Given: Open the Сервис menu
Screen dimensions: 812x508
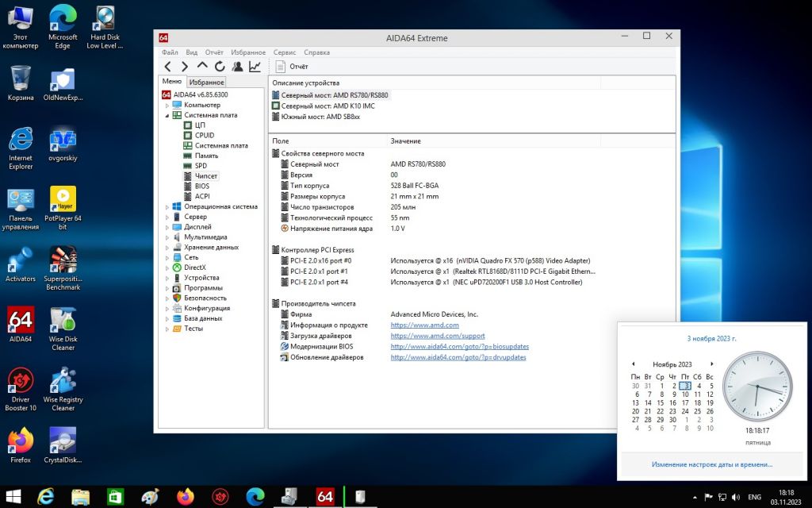Looking at the screenshot, I should click(285, 52).
